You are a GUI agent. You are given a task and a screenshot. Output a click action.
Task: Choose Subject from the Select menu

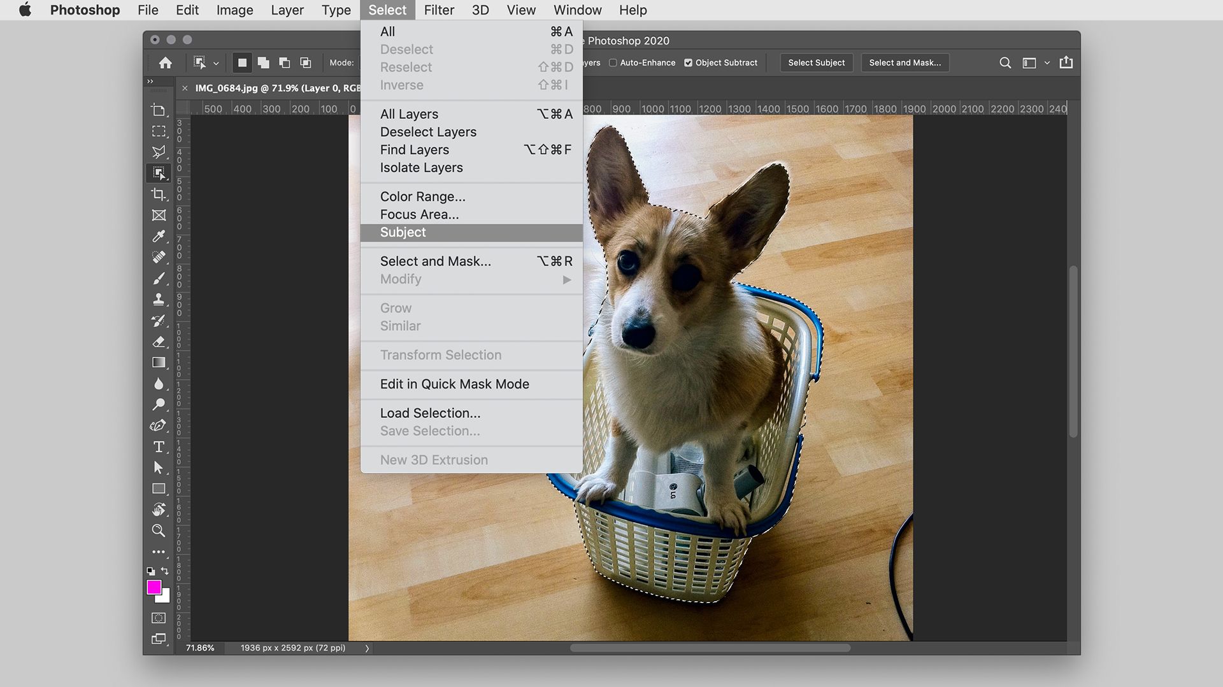(x=403, y=232)
